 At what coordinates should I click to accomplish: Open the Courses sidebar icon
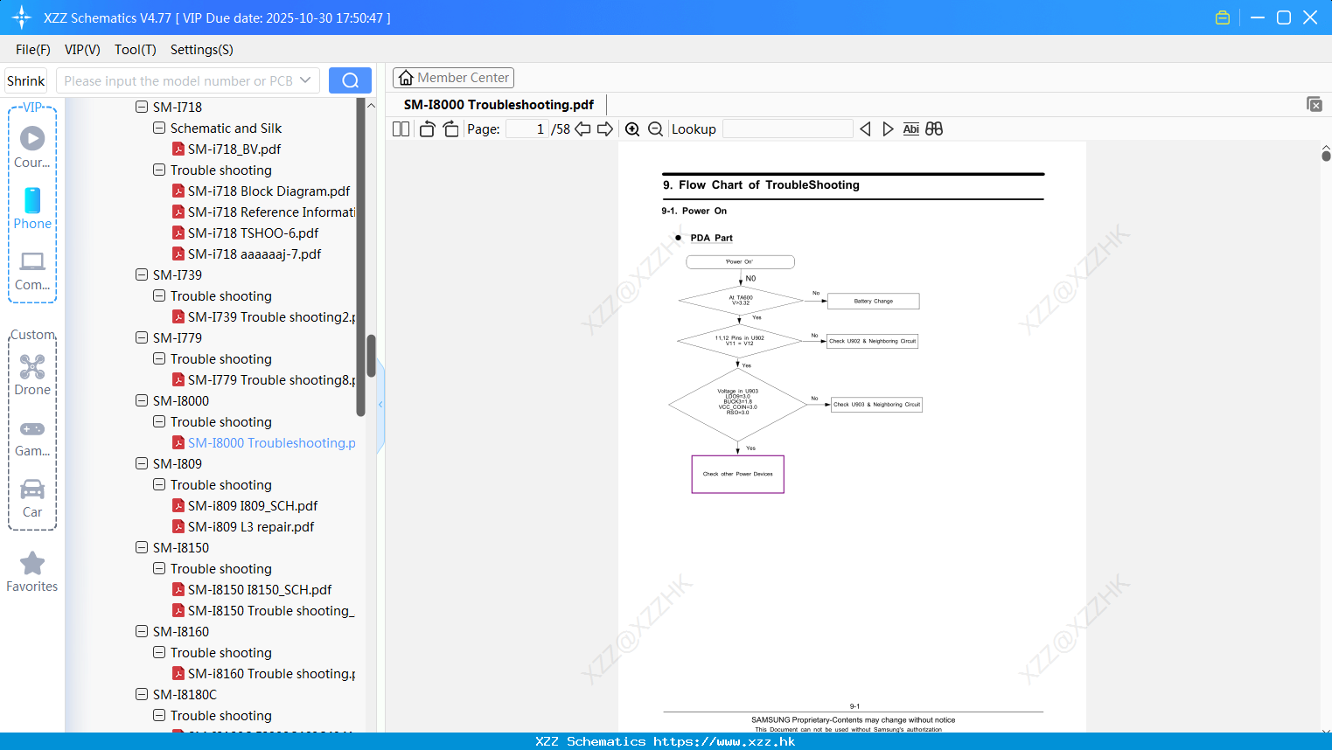(x=32, y=147)
